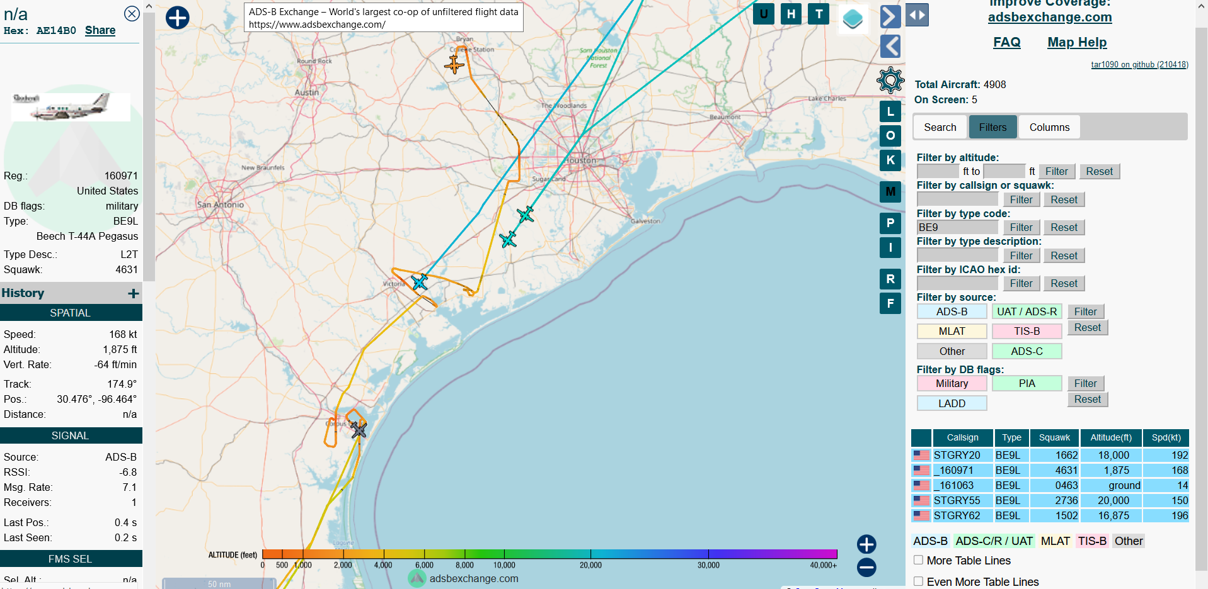Toggle the H map button
This screenshot has width=1208, height=589.
791,14
